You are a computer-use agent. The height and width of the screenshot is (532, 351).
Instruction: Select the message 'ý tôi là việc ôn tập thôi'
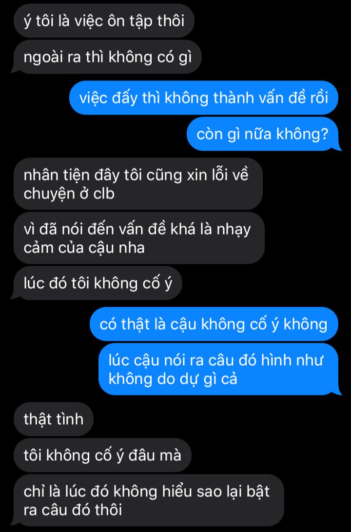tap(104, 20)
